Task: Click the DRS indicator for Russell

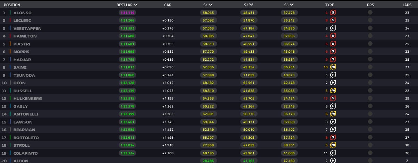Action: pos(370,91)
